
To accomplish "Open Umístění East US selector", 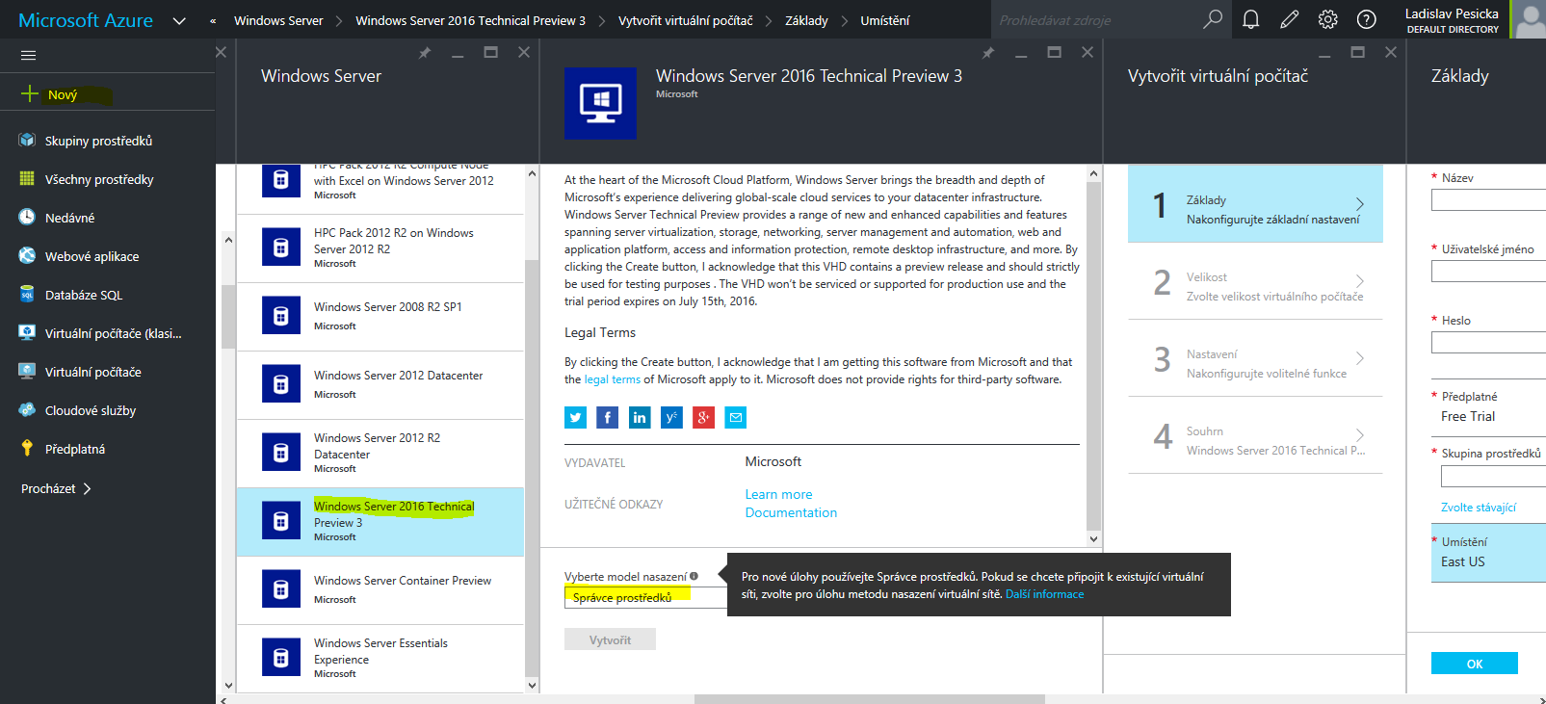I will 1488,553.
